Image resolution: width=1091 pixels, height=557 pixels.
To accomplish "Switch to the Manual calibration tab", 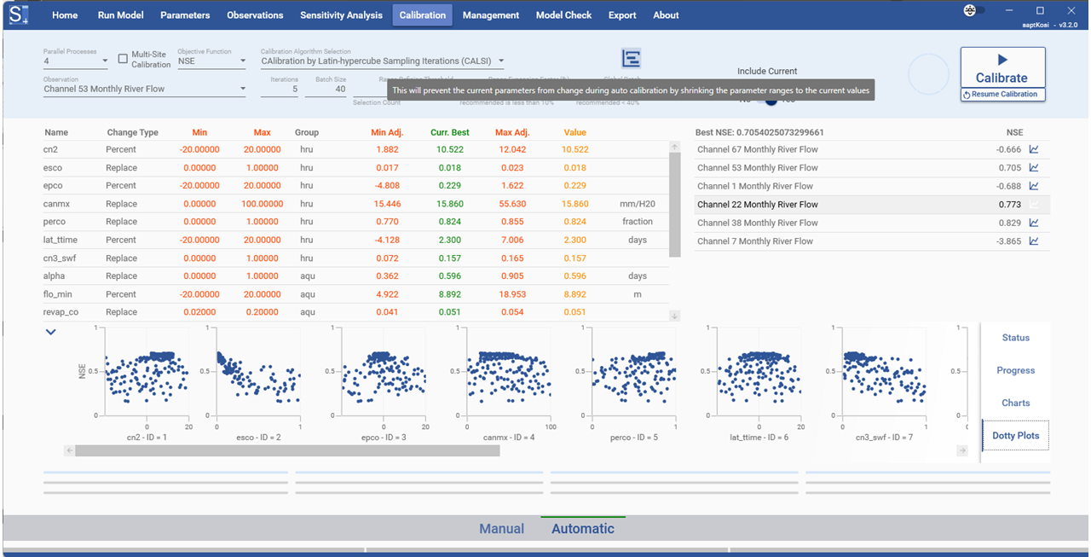I will (x=501, y=529).
